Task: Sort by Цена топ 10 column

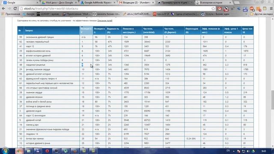Action: [247, 30]
